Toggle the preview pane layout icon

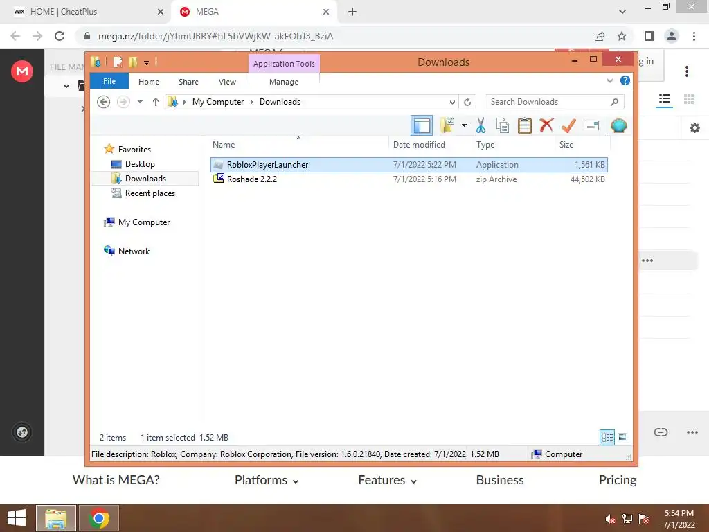pos(422,126)
